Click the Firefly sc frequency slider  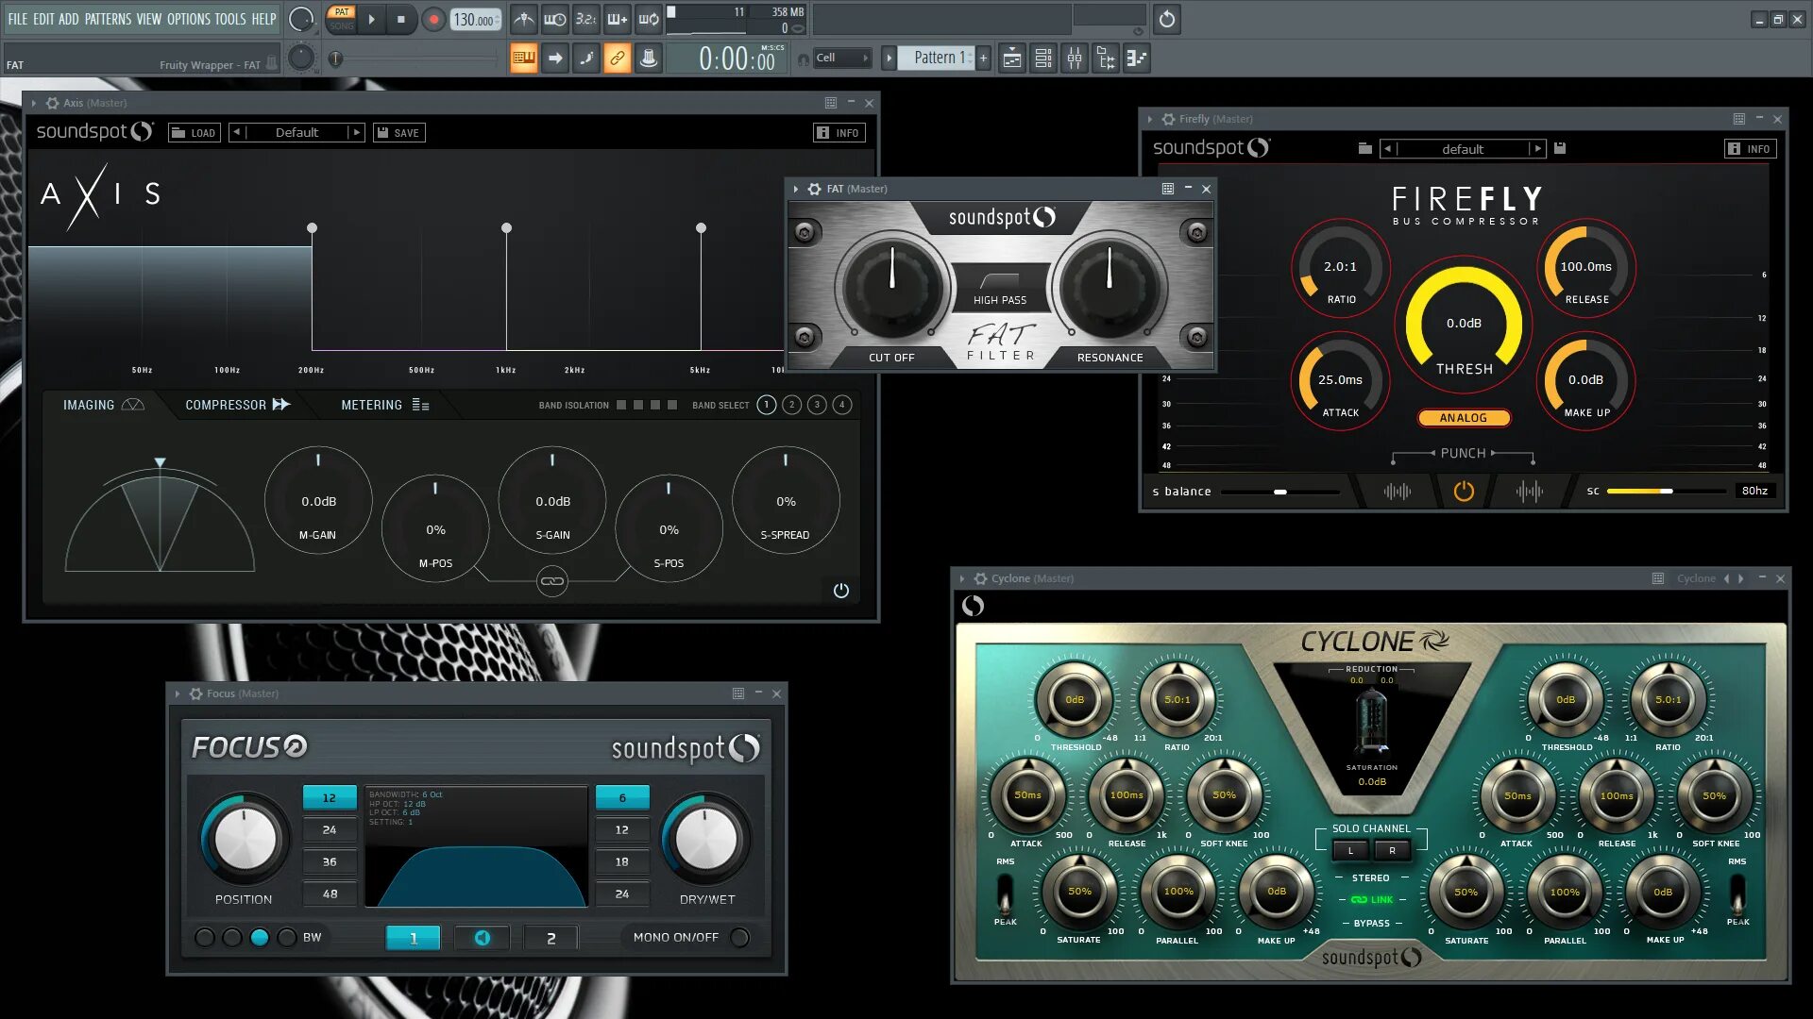pos(1667,492)
